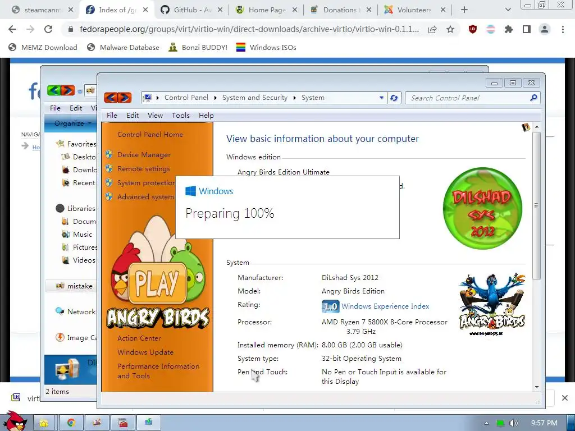Open the File menu in System window
Viewport: 575px width, 431px height.
tap(112, 116)
